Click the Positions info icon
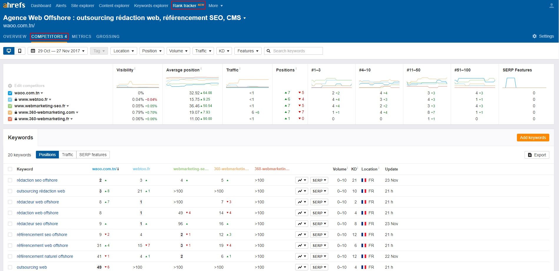559x271 pixels. tap(296, 69)
